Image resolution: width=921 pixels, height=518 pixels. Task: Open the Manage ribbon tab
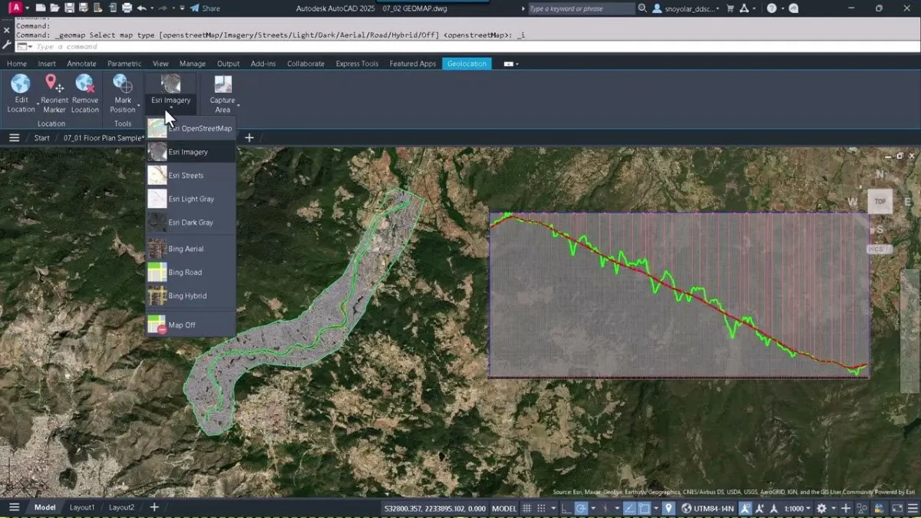coord(193,64)
